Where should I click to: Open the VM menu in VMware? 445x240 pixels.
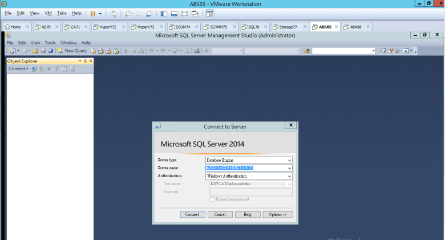click(48, 13)
